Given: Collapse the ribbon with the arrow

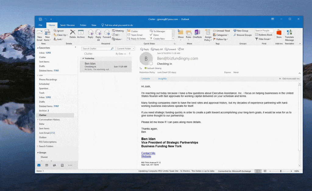Looking at the screenshot, I should [300, 44].
